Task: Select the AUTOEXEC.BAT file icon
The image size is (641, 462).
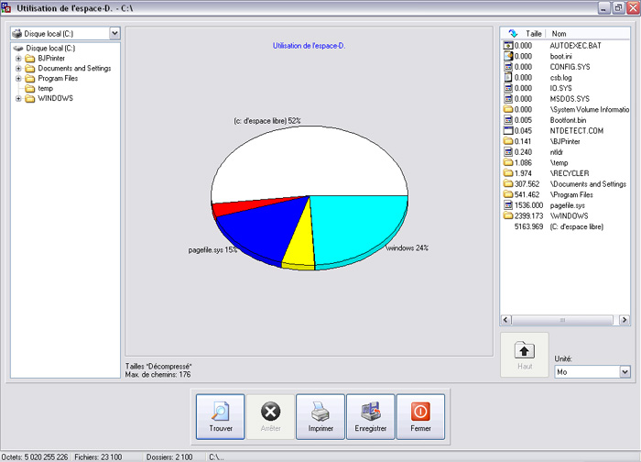Action: tap(508, 44)
